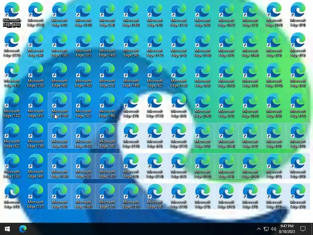Click the Microsoft Edge (68) shortcut
The width and height of the screenshot is (313, 235).
pos(203,14)
